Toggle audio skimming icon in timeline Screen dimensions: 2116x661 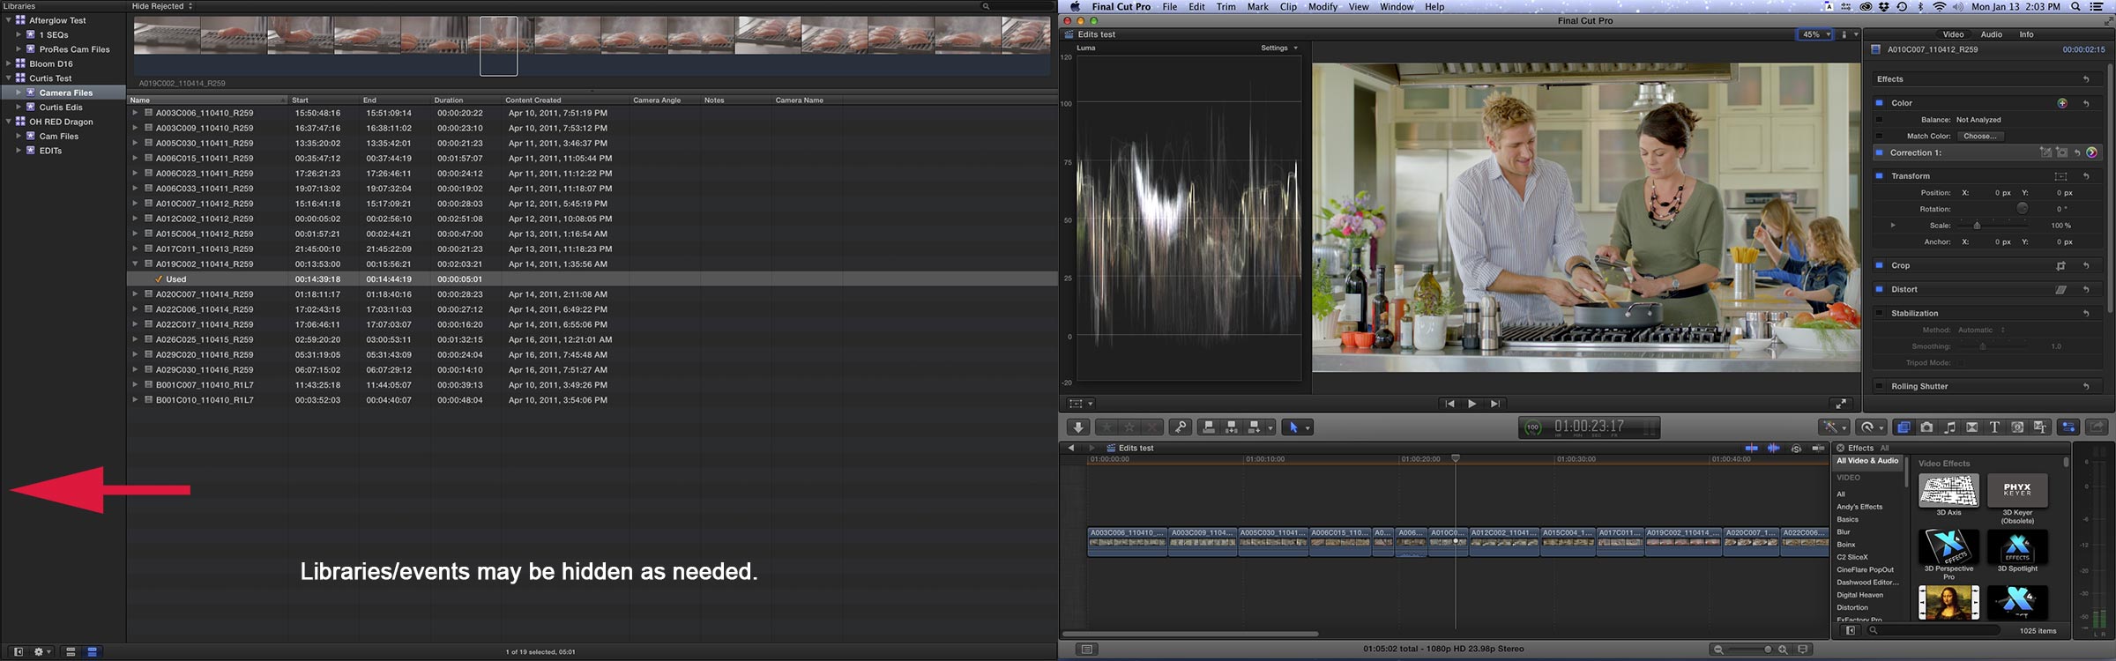[x=1773, y=449]
